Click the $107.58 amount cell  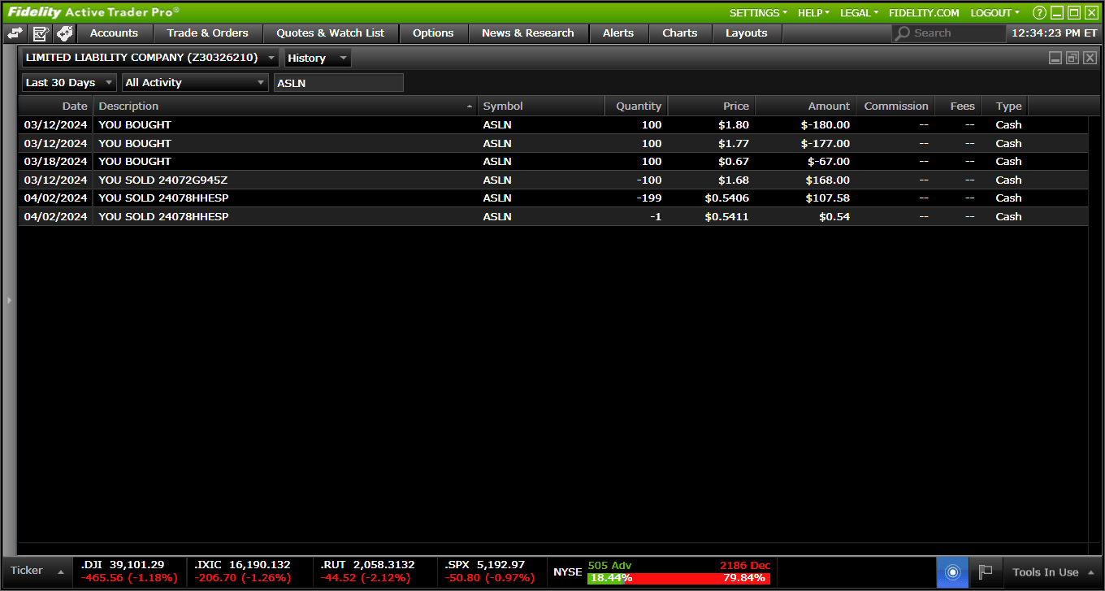828,198
